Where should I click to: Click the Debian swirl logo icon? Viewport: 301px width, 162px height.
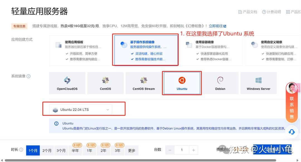220,80
